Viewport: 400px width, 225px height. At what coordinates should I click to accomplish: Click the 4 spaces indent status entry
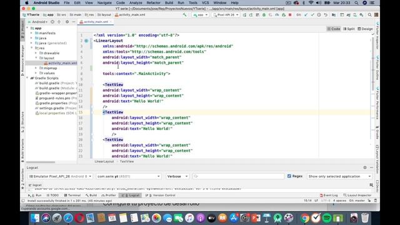click(x=339, y=201)
